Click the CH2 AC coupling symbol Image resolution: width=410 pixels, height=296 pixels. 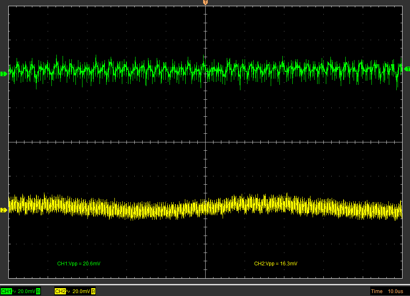tap(68, 291)
